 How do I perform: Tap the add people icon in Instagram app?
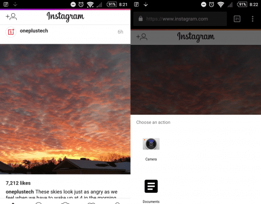tap(11, 16)
